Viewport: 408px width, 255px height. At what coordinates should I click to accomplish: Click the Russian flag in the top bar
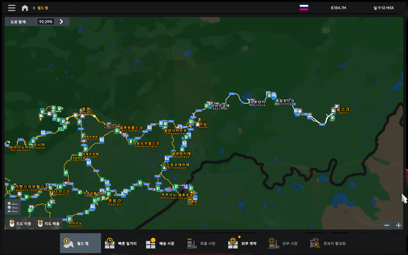coord(303,8)
